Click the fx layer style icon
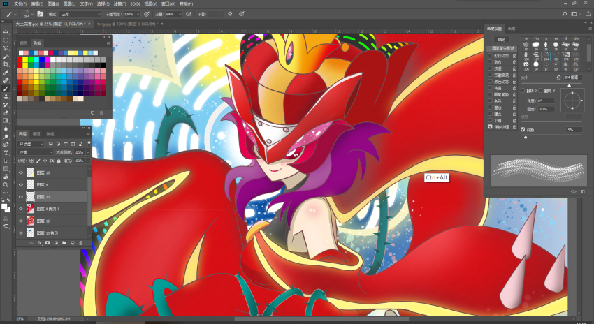 (39, 243)
